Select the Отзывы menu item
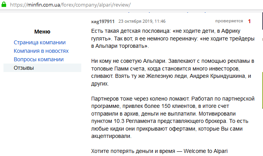Viewport: 263px width, 156px height. point(23,68)
